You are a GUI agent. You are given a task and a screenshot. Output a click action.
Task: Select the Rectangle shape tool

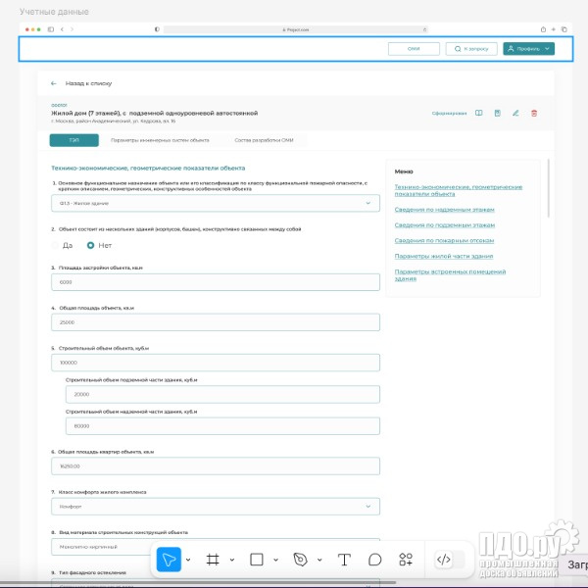click(257, 560)
